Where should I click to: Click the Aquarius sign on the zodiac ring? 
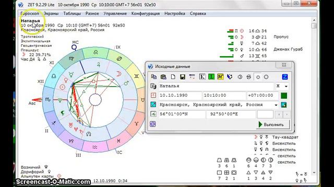pyautogui.click(x=95, y=147)
